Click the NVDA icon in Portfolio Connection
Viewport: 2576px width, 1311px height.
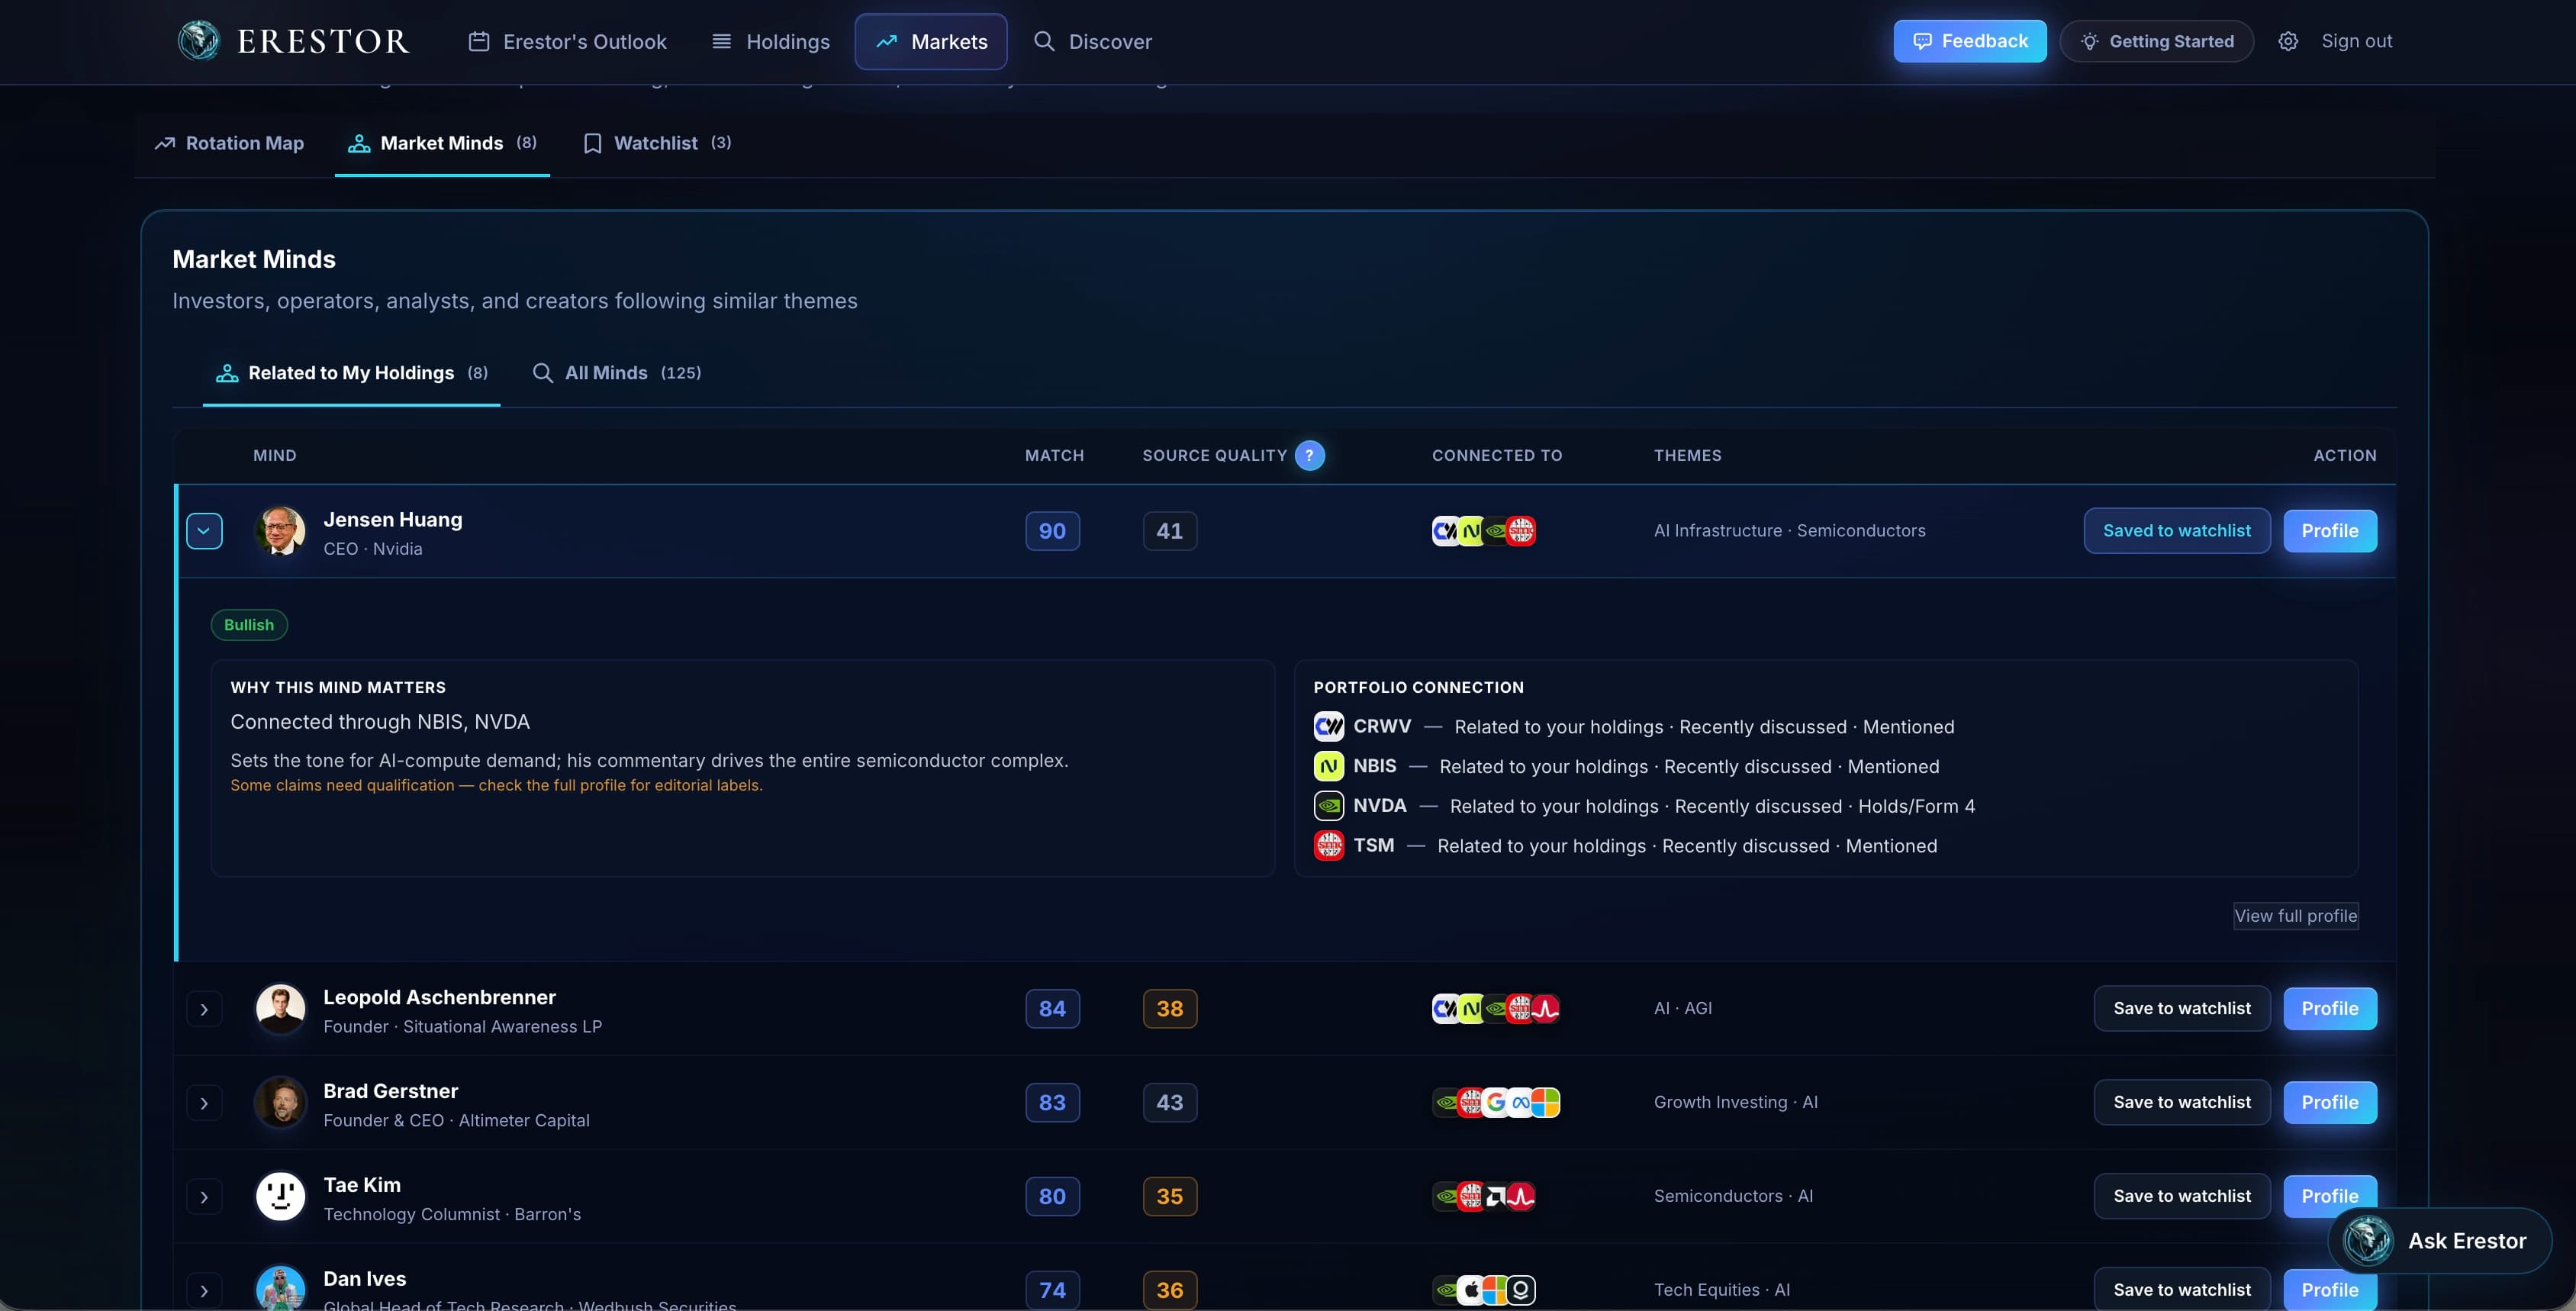click(1328, 806)
